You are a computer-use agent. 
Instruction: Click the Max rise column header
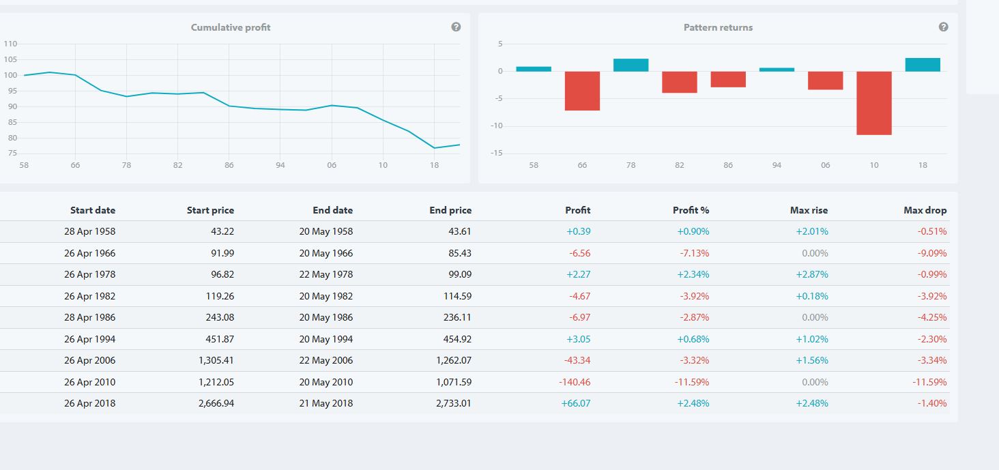pyautogui.click(x=809, y=210)
